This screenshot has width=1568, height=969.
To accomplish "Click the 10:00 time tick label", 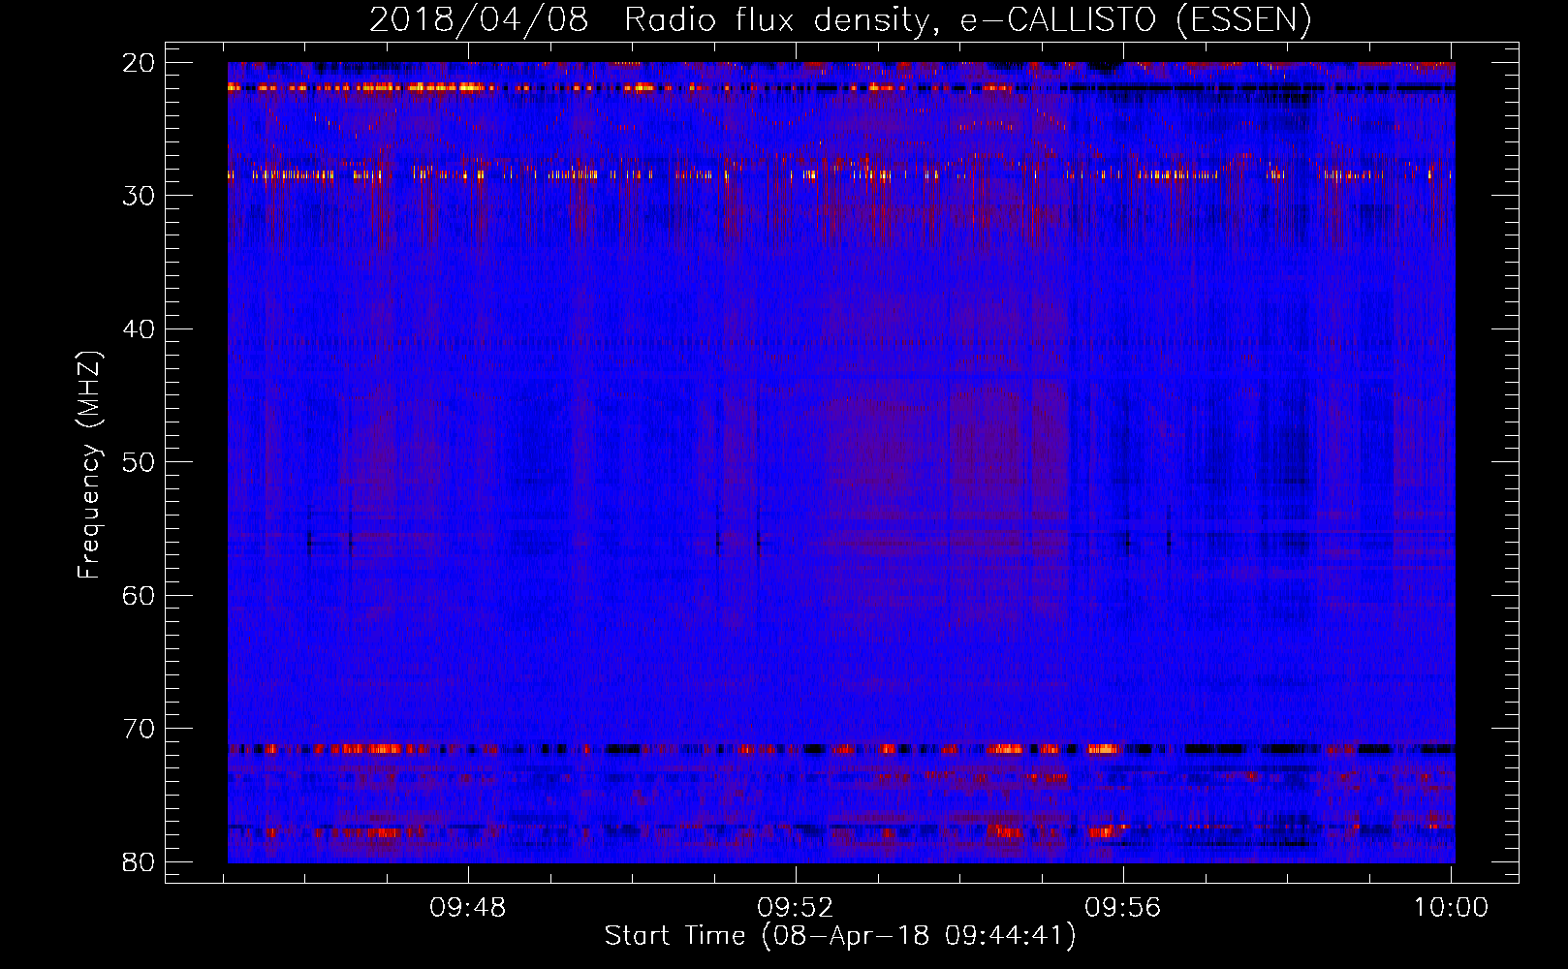I will [x=1451, y=908].
